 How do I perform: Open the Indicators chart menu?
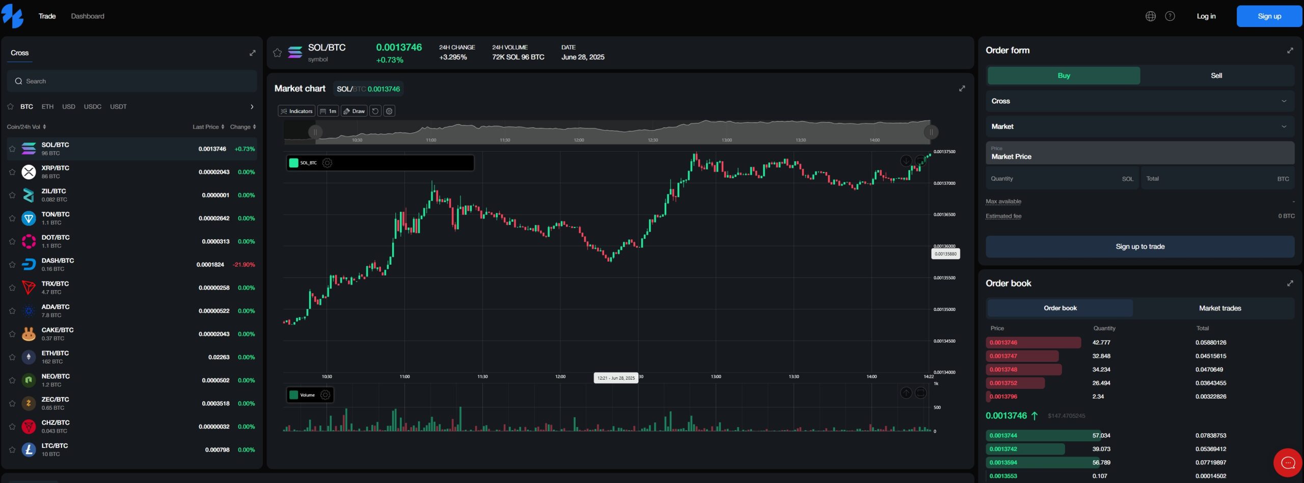point(296,111)
